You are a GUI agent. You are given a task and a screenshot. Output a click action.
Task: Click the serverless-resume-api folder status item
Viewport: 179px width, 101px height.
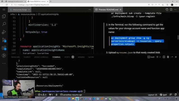(71, 95)
